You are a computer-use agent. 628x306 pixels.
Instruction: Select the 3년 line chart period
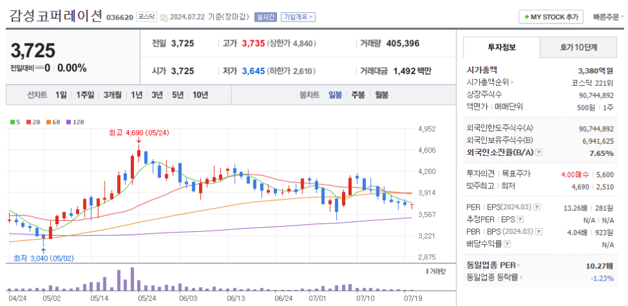[x=157, y=96]
